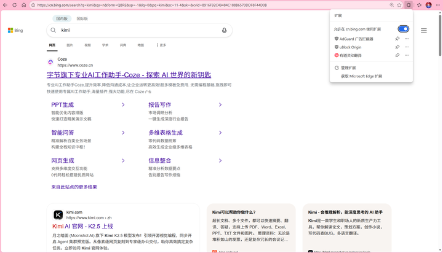Click the Kimi site favicon
Viewport: 443px width, 253px height.
coord(58,215)
